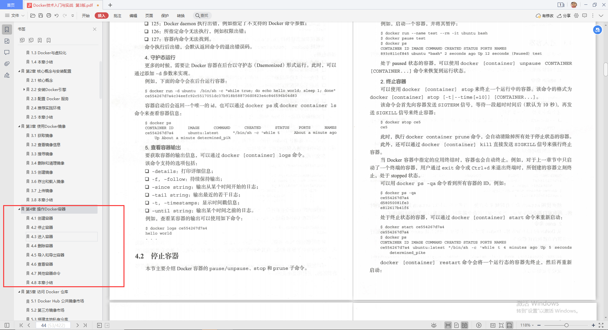Open the 编辑 tab
Screen dimensions: 608x330
click(x=133, y=16)
